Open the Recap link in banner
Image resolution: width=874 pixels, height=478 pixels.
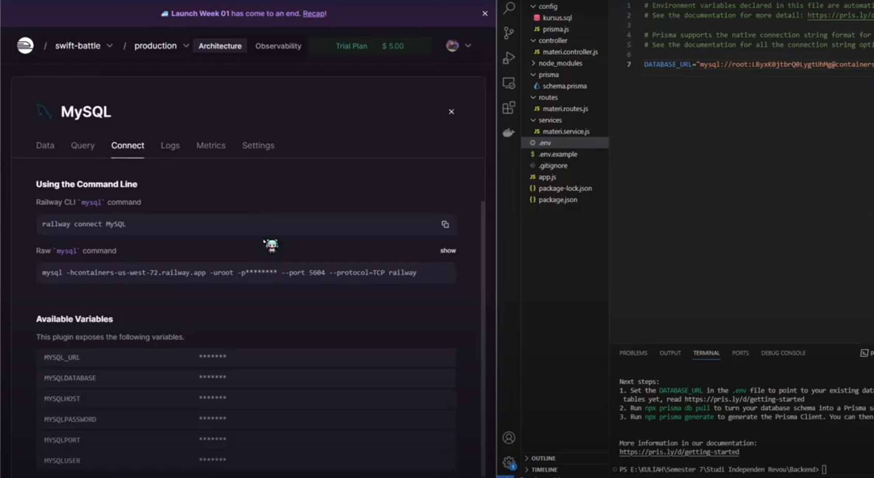click(x=314, y=13)
